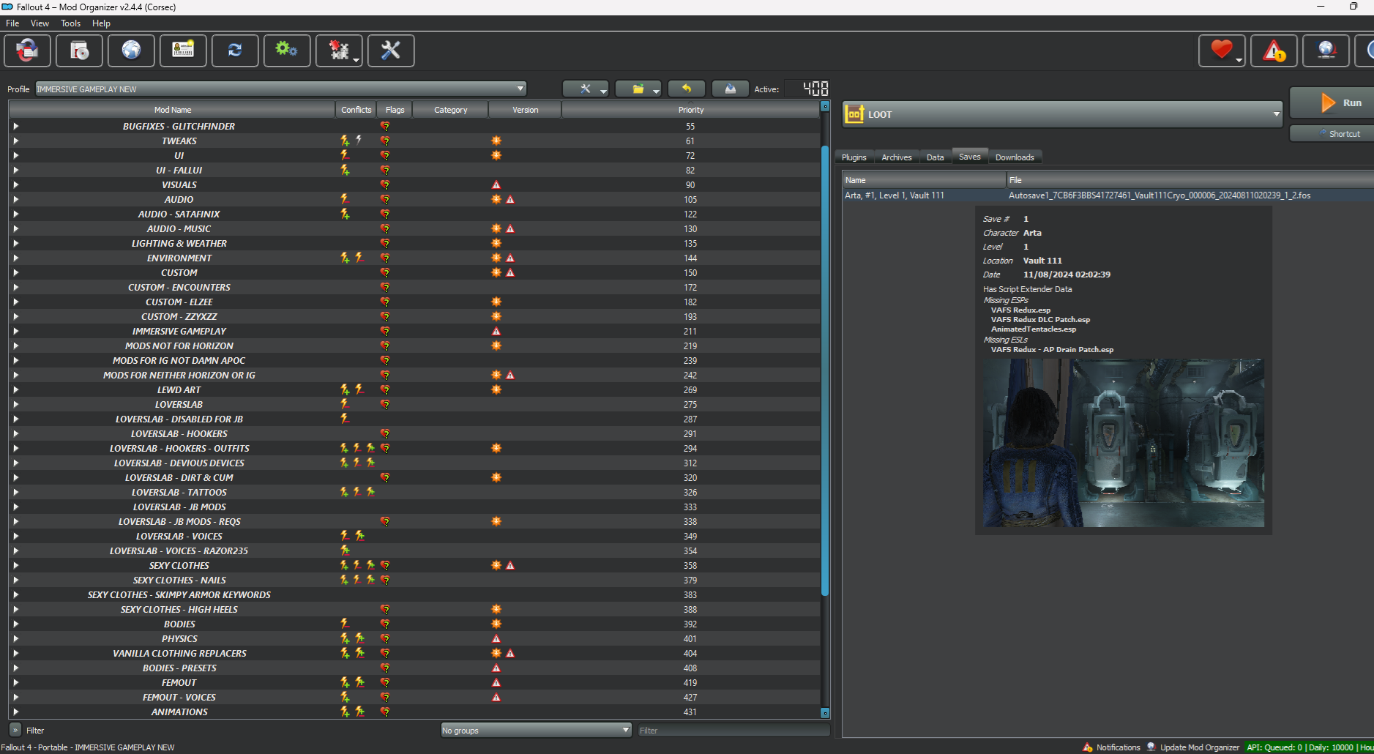Open the No groups dropdown

(536, 731)
